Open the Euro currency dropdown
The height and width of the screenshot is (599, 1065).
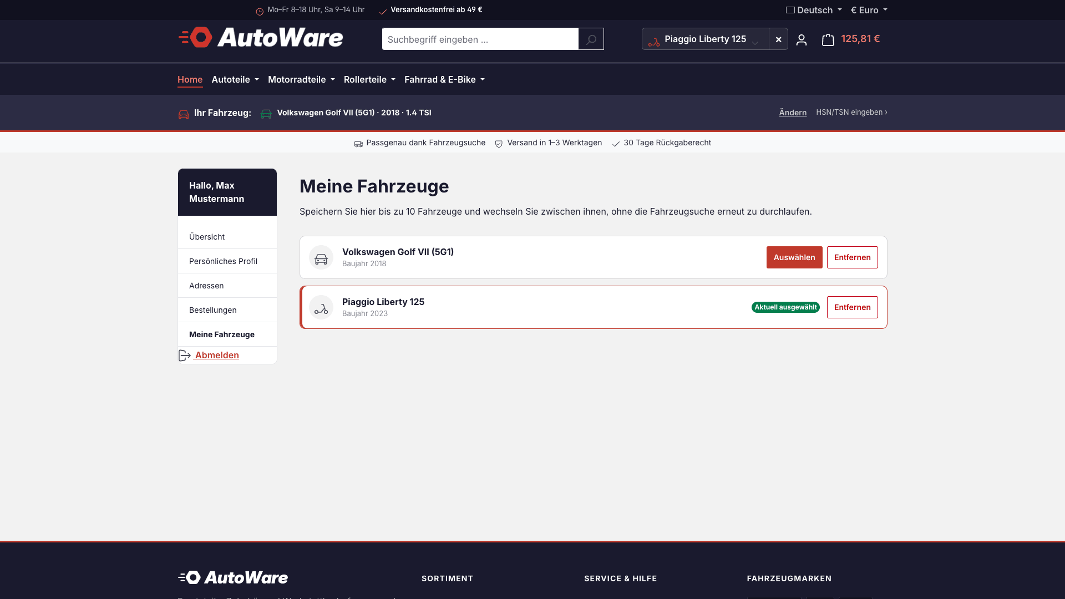[x=869, y=10]
